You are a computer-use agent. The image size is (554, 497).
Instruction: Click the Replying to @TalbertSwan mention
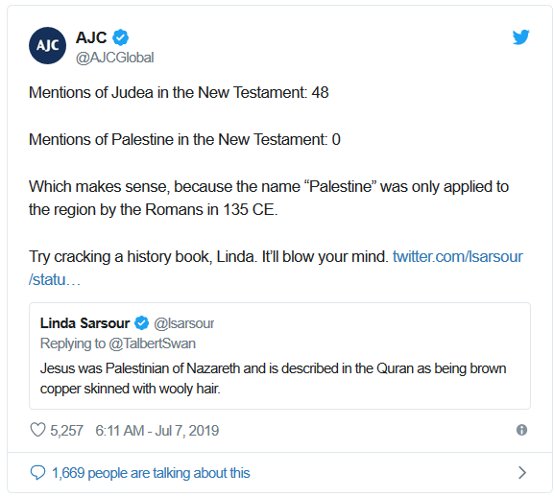coord(118,343)
